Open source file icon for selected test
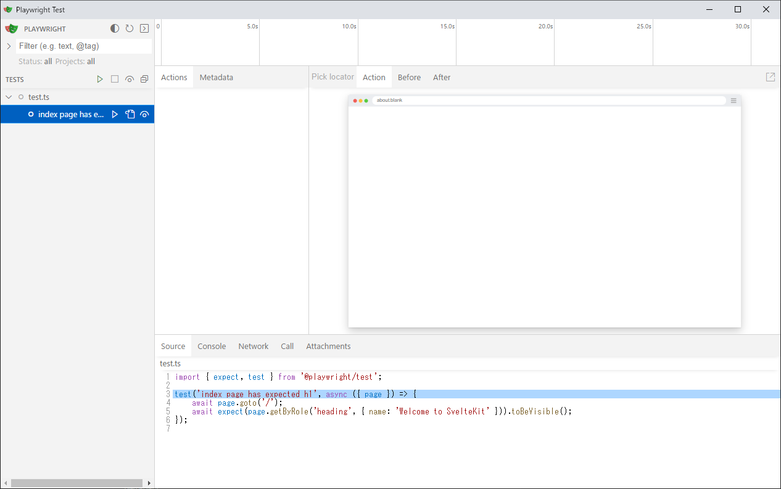The width and height of the screenshot is (781, 489). [x=130, y=115]
